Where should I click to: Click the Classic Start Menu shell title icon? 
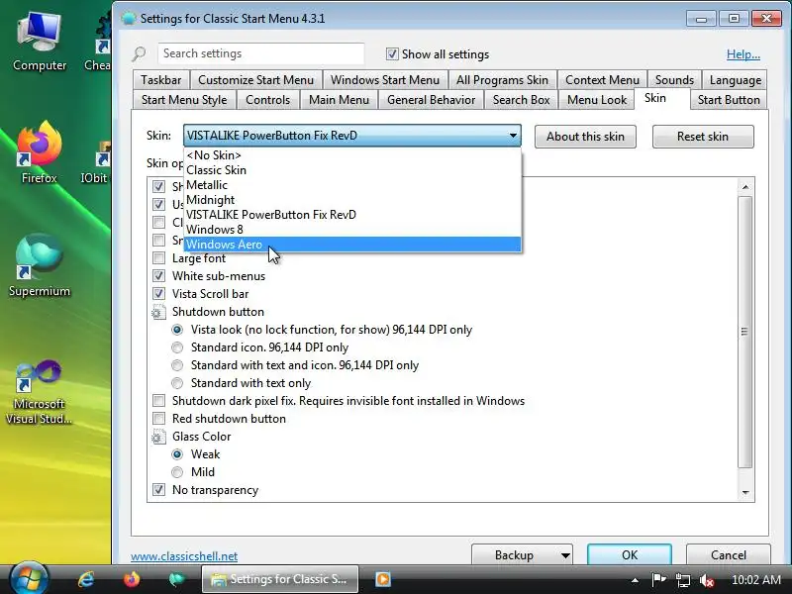[x=129, y=19]
